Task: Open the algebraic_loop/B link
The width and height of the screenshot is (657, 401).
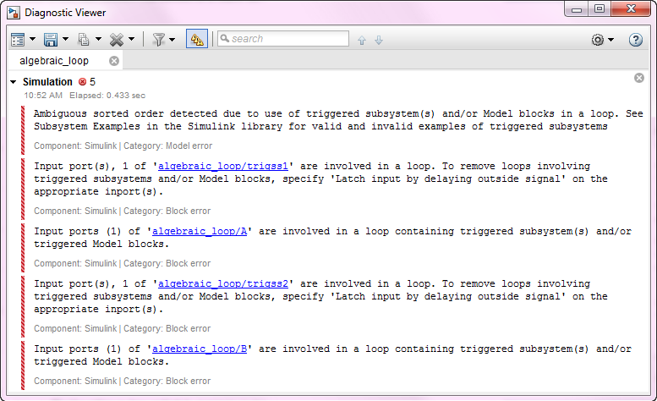Action: tap(200, 349)
